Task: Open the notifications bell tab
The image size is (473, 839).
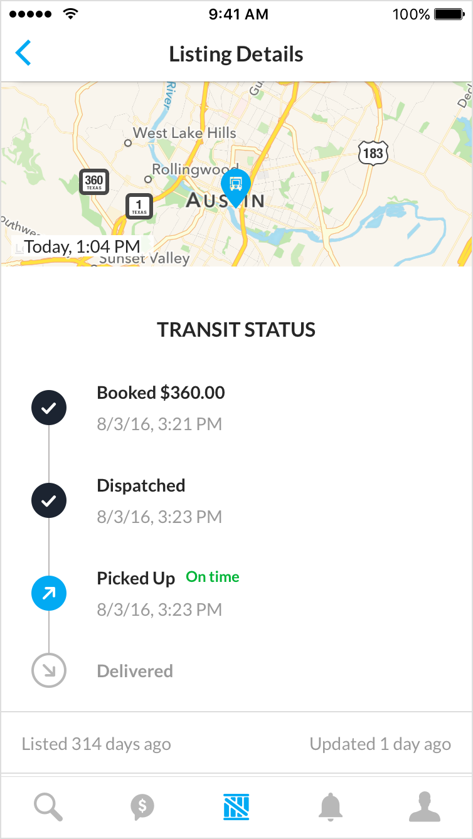Action: [x=331, y=807]
